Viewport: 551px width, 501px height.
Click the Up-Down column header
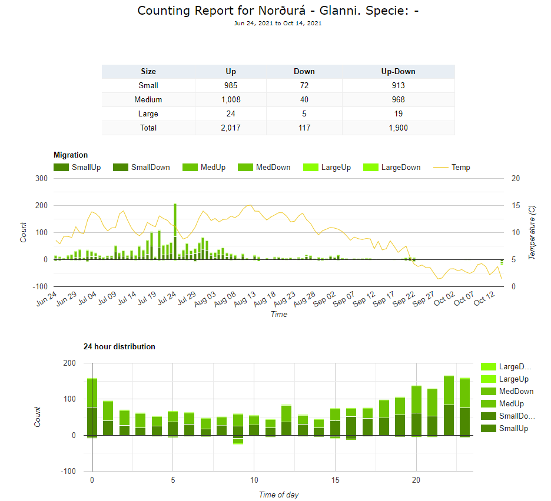click(x=398, y=72)
